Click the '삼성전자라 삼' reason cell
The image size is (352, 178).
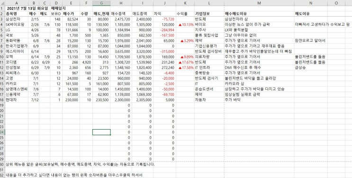pyautogui.click(x=259, y=19)
